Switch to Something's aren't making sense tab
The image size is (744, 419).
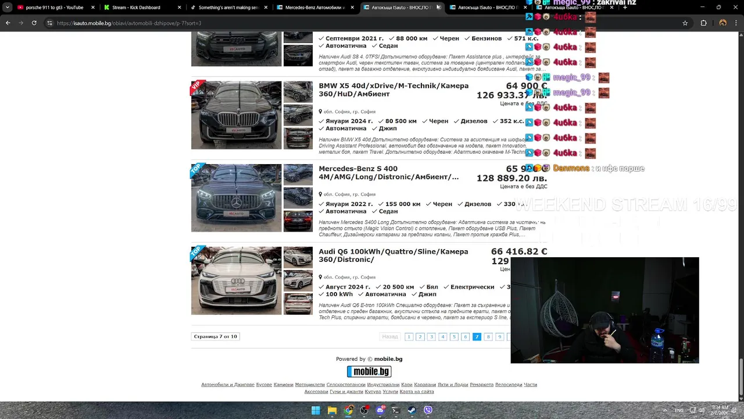point(228,8)
